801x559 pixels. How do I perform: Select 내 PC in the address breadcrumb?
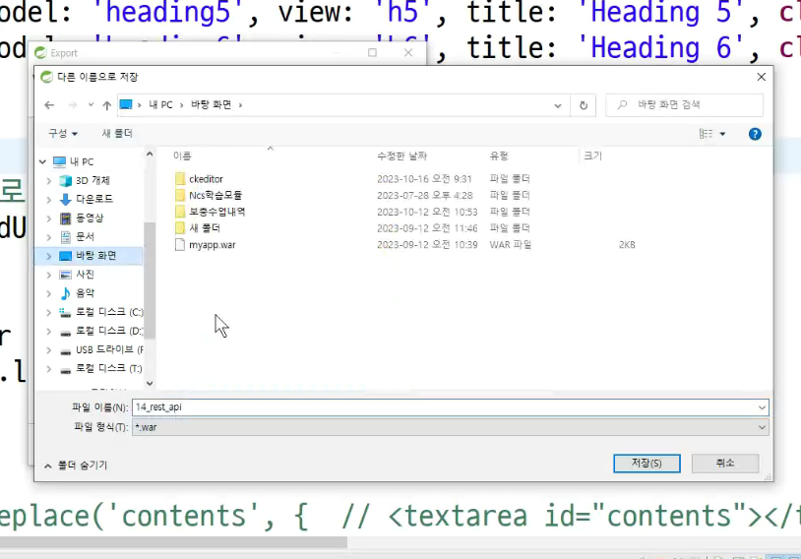[160, 104]
